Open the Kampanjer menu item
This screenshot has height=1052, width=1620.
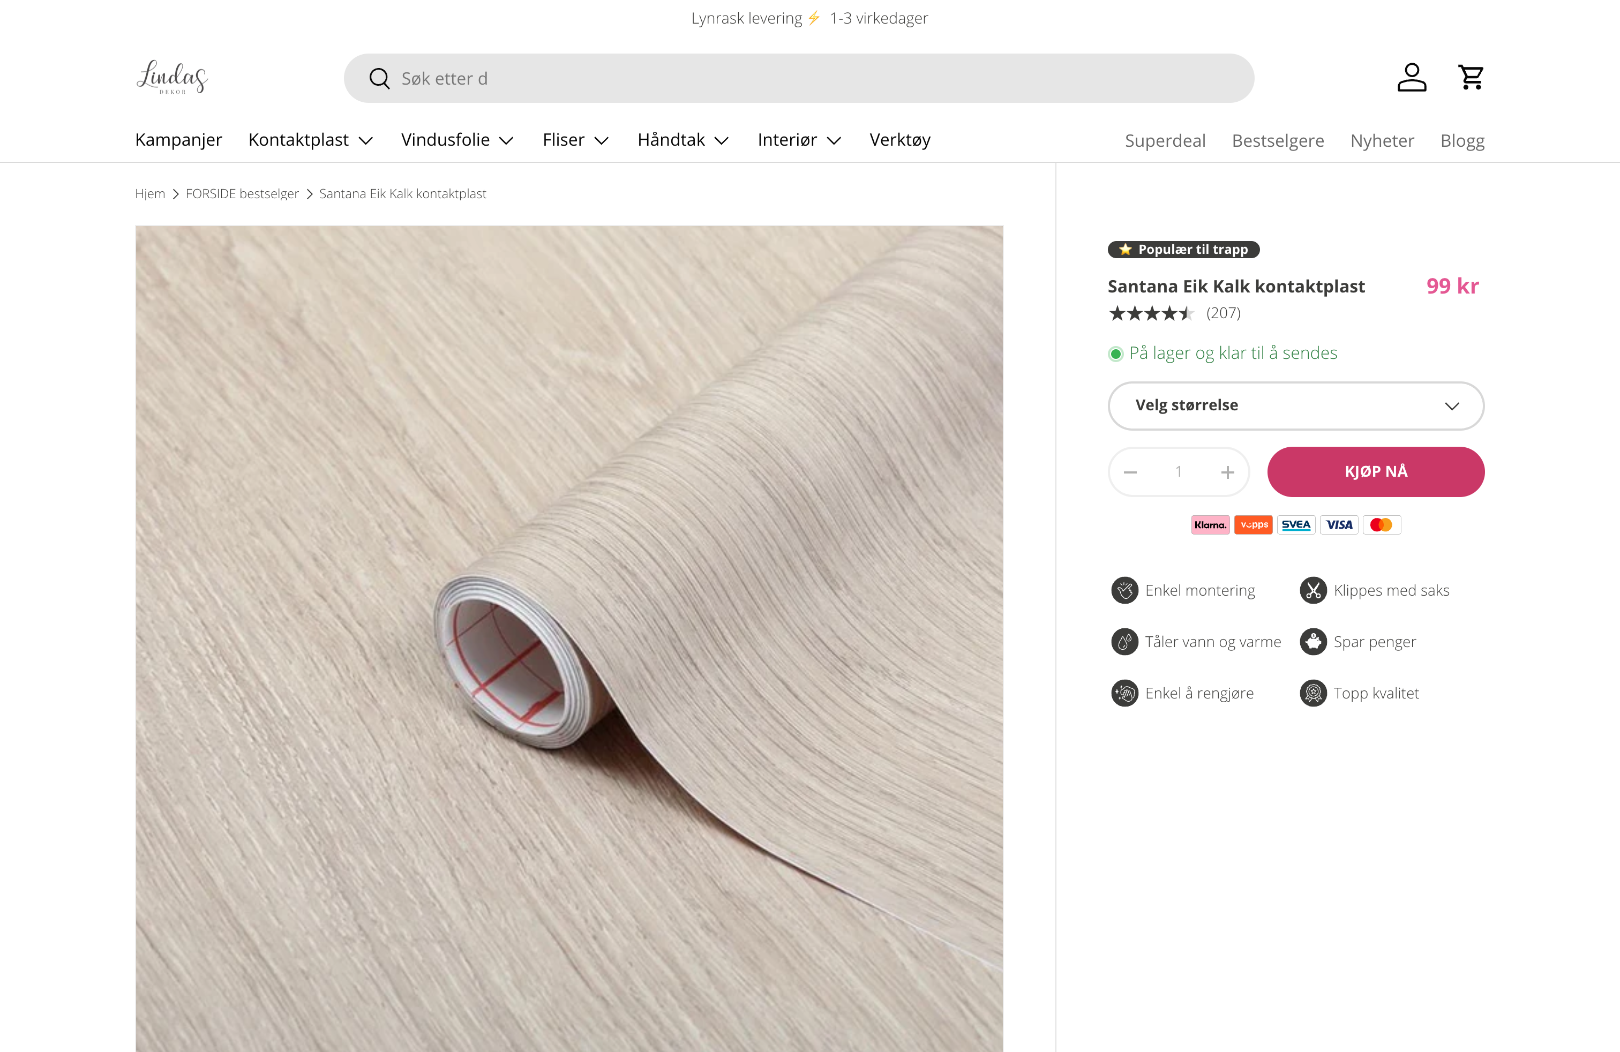(x=178, y=140)
